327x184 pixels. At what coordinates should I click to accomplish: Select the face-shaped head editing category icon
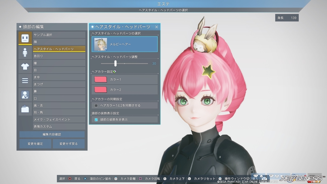click(x=25, y=38)
